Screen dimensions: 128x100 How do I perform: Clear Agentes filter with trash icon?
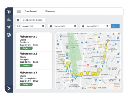pyautogui.click(x=107, y=26)
